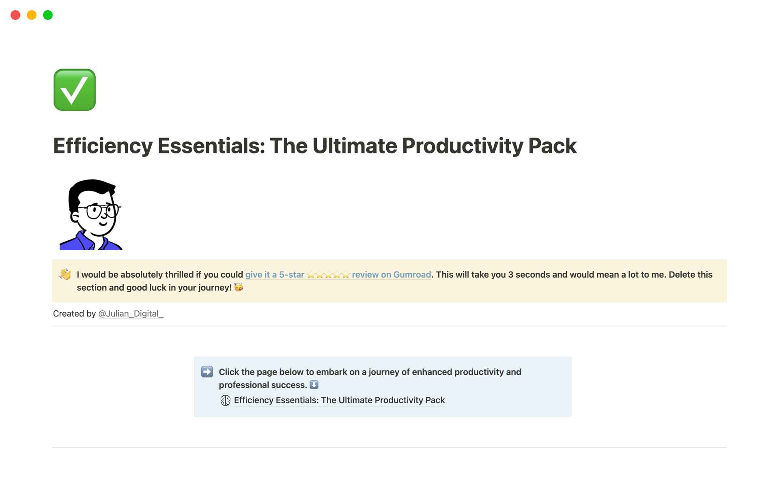779x487 pixels.
Task: Click the Created by label text
Action: (x=74, y=314)
